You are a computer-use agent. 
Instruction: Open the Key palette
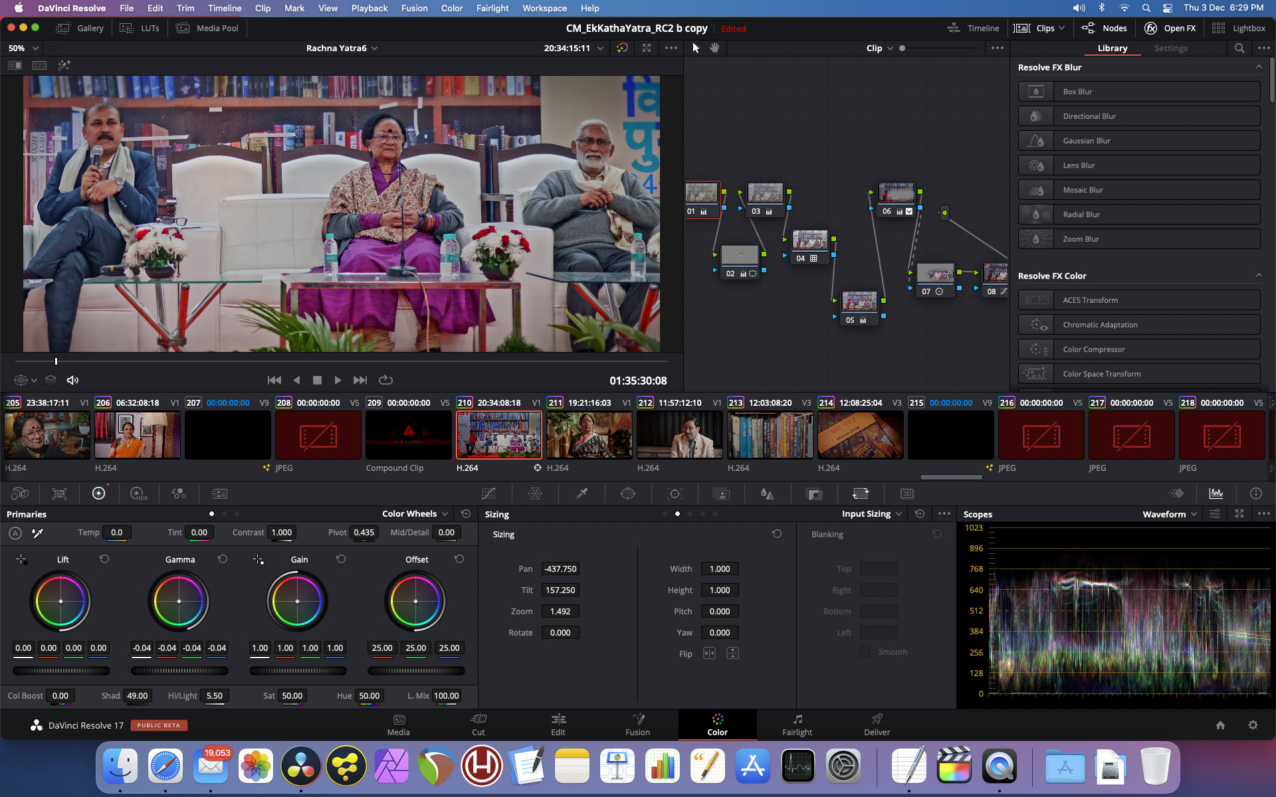(x=814, y=493)
